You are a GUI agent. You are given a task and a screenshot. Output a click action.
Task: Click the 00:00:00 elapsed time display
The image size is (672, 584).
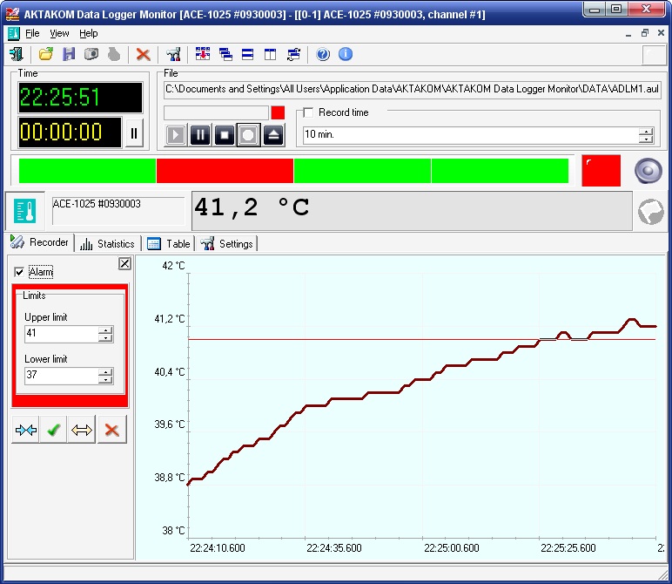[x=70, y=132]
